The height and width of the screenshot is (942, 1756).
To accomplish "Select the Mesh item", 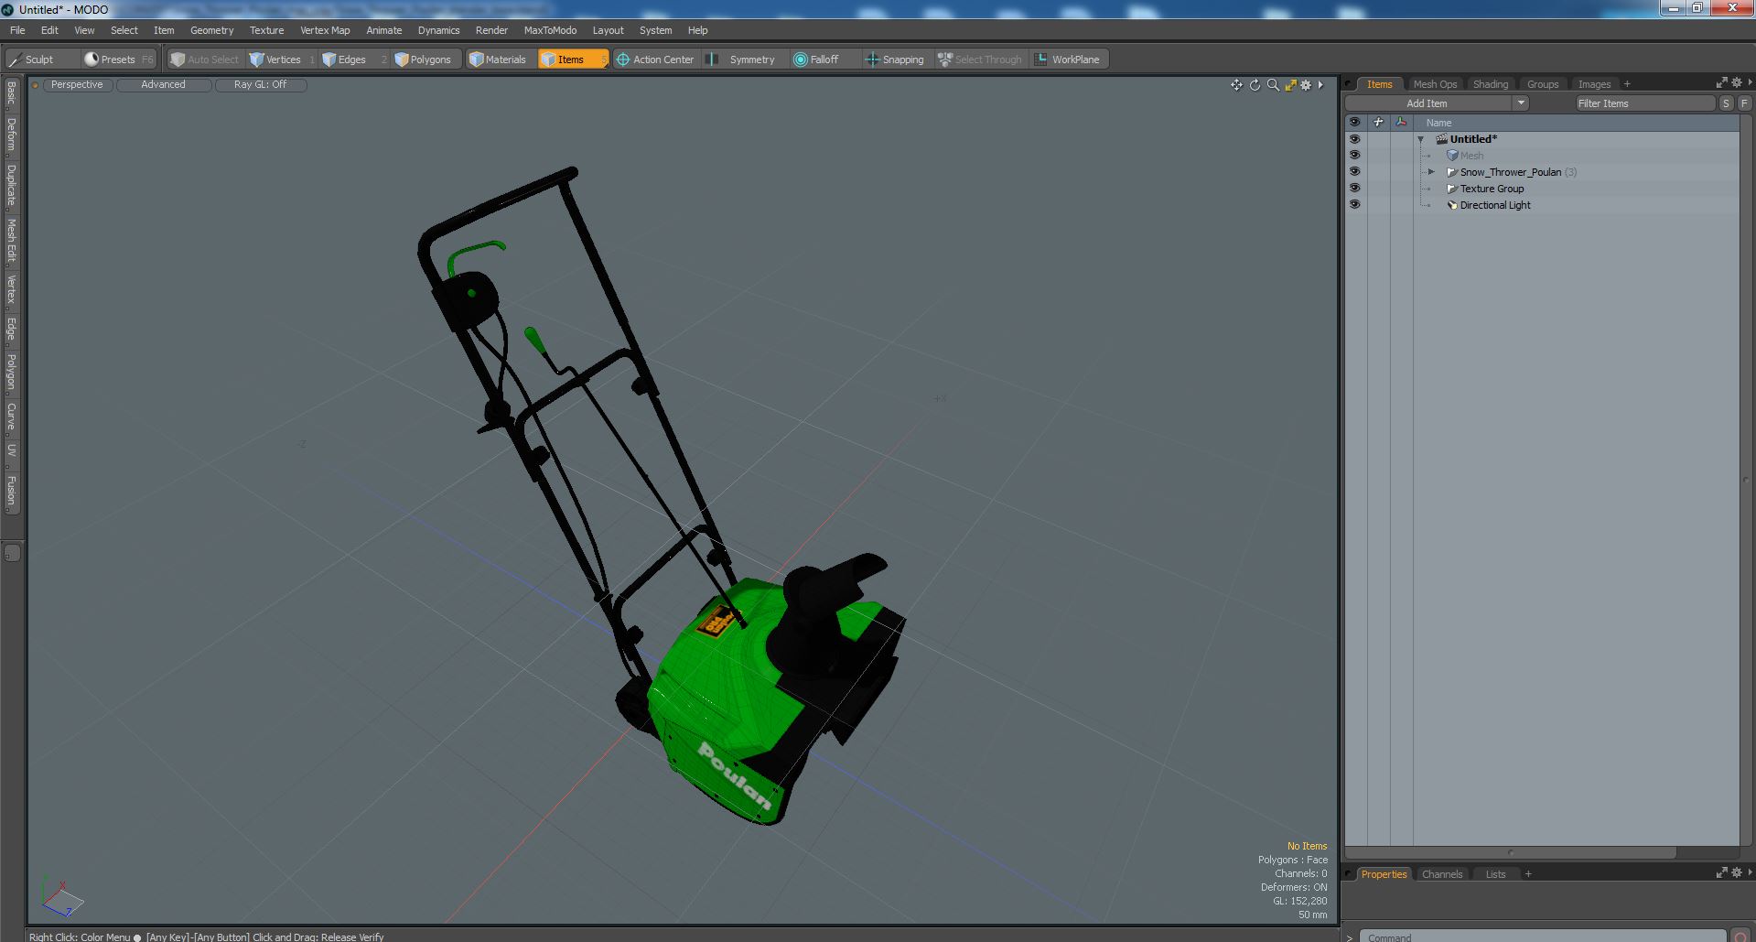I will [x=1471, y=156].
